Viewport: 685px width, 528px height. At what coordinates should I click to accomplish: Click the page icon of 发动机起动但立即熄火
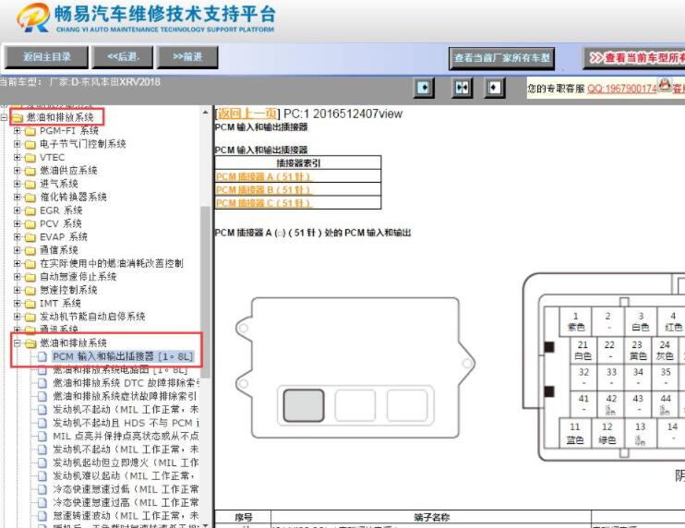pos(42,463)
